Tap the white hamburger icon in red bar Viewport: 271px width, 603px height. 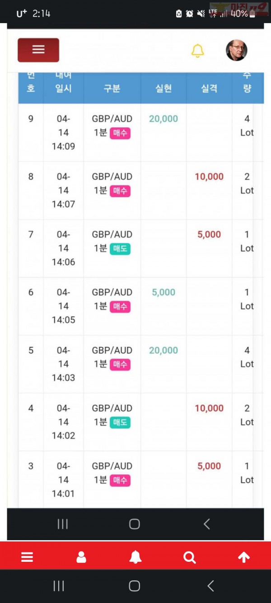27,557
